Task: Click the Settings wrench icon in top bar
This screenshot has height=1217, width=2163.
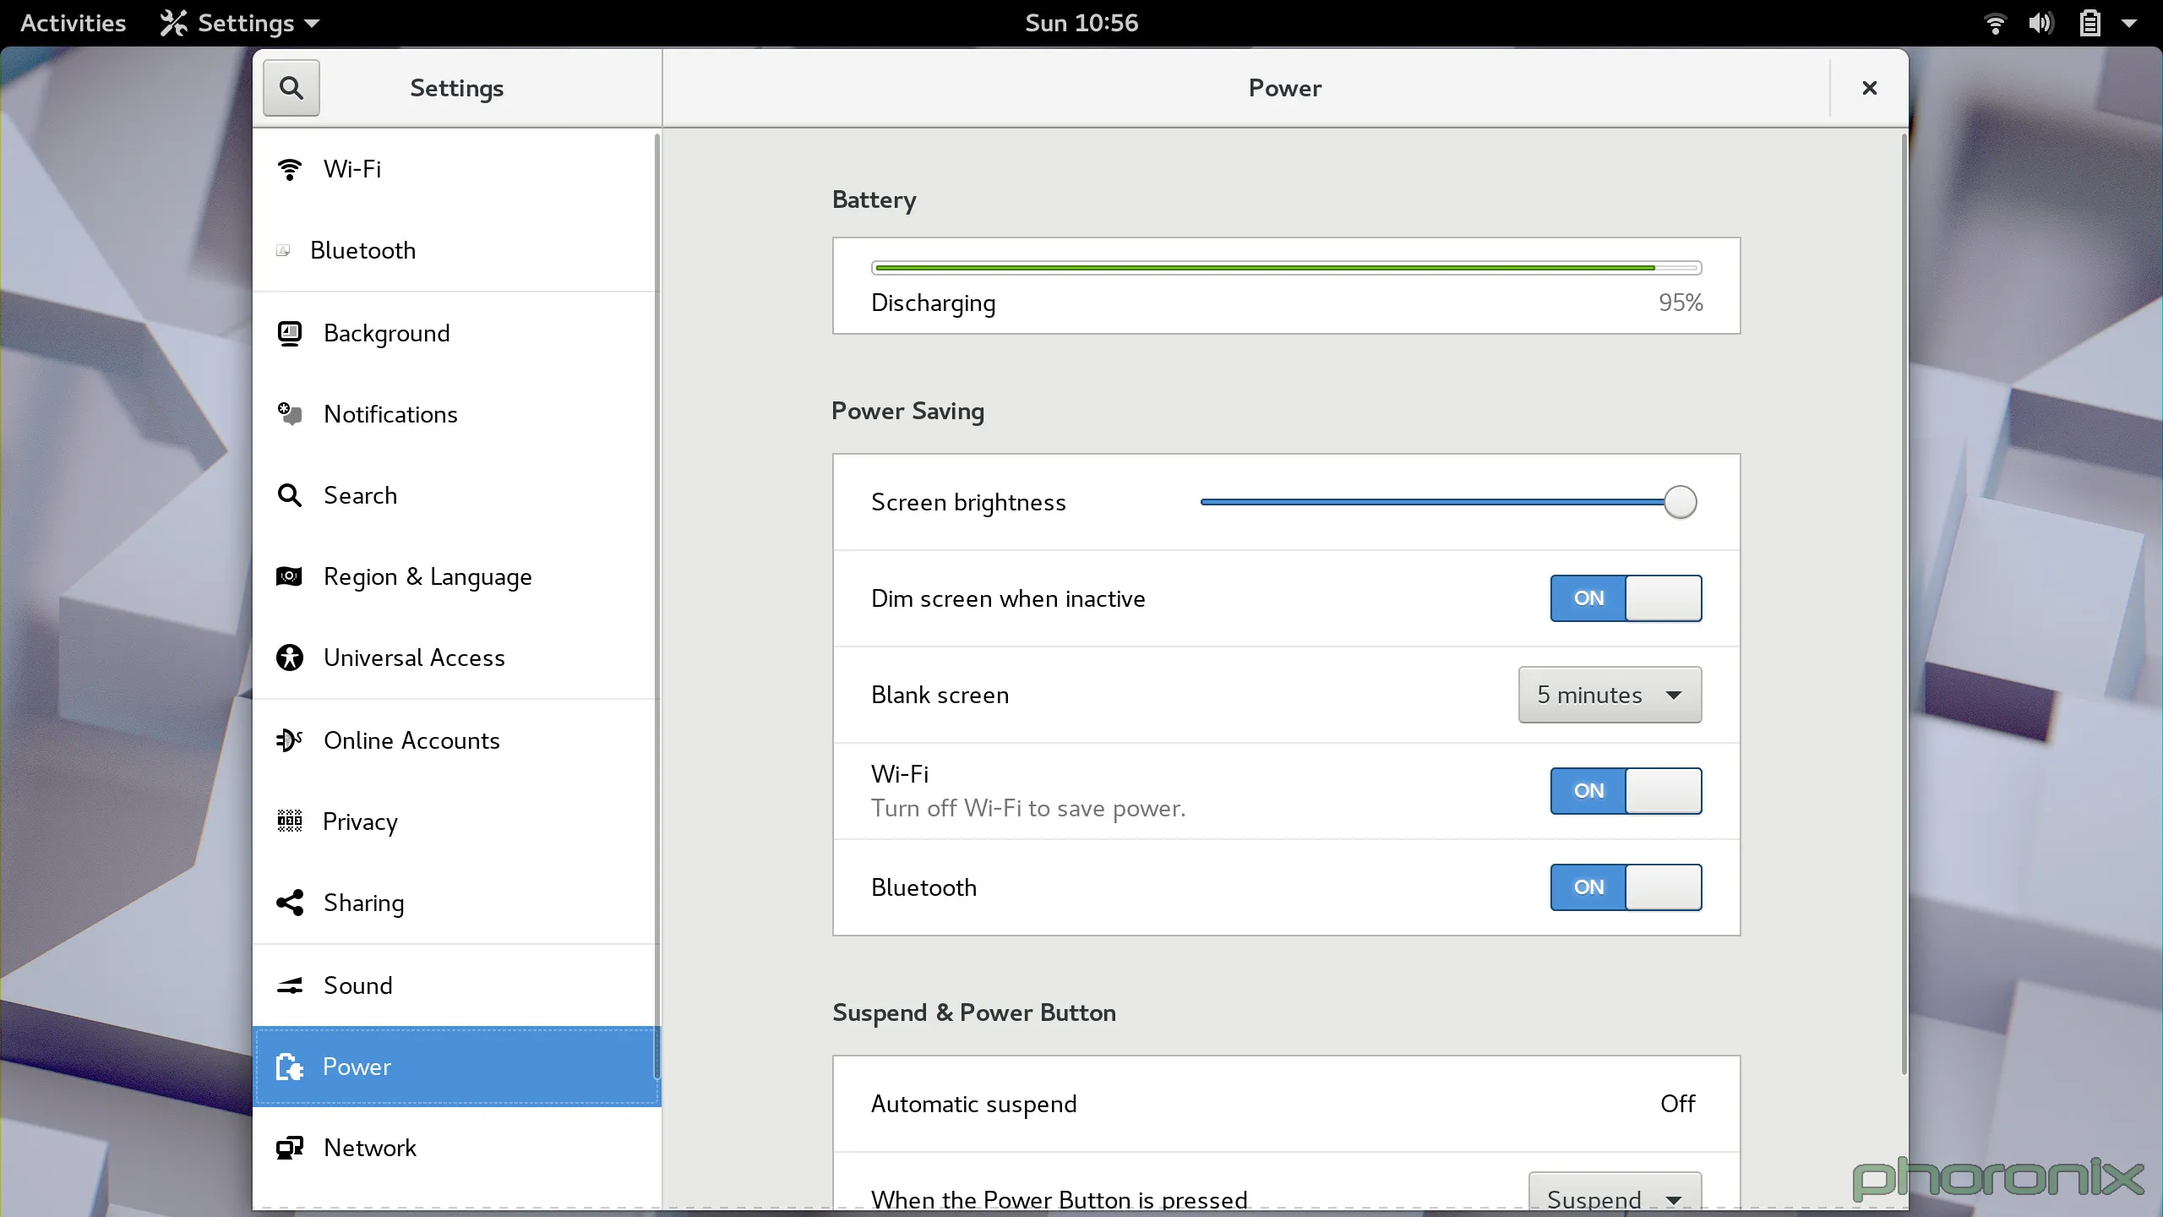Action: coord(173,23)
